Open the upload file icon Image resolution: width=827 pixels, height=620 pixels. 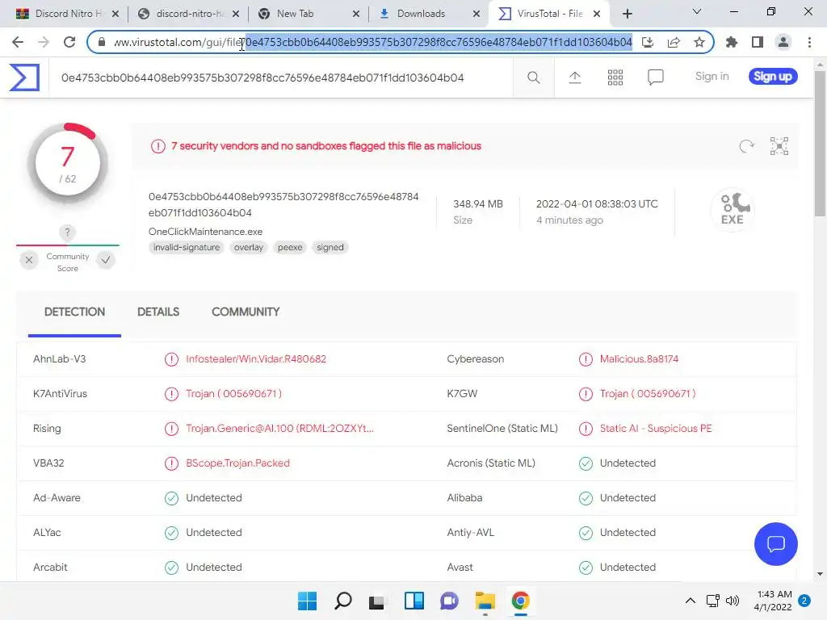click(x=574, y=77)
